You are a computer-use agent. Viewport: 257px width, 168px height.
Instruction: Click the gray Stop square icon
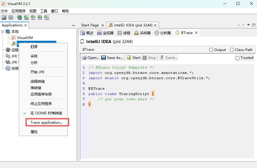tap(145, 58)
